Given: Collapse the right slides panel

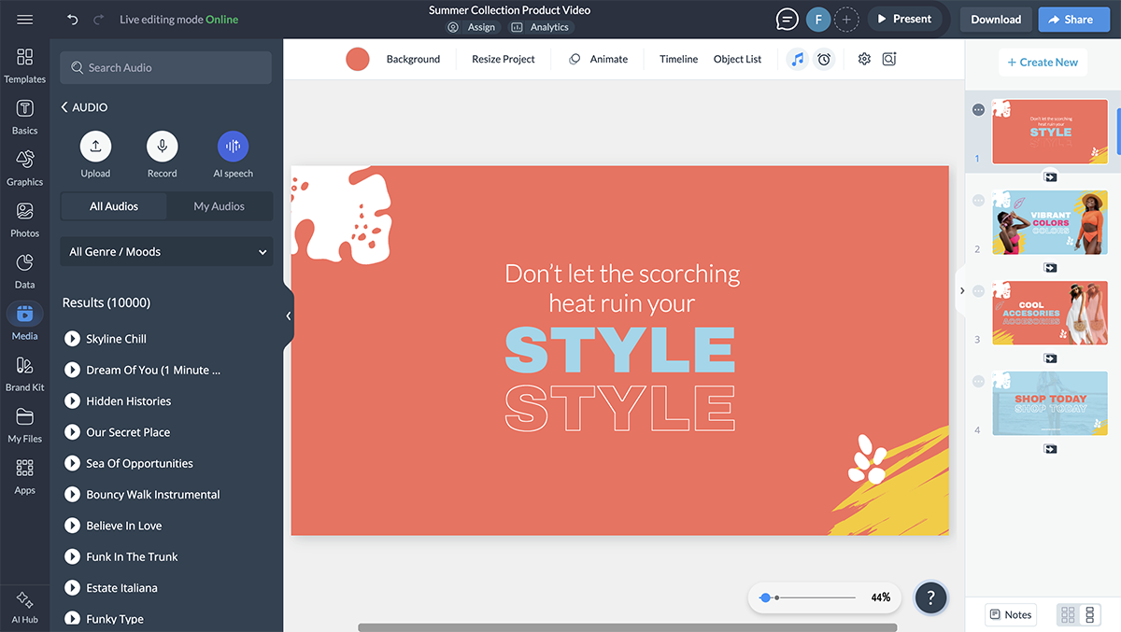Looking at the screenshot, I should (961, 290).
